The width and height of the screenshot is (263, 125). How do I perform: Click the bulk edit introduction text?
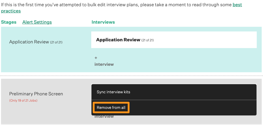pos(104,5)
